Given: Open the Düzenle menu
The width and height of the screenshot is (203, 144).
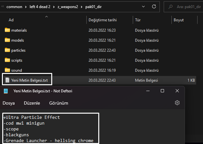Looking at the screenshot, I should 32,103.
